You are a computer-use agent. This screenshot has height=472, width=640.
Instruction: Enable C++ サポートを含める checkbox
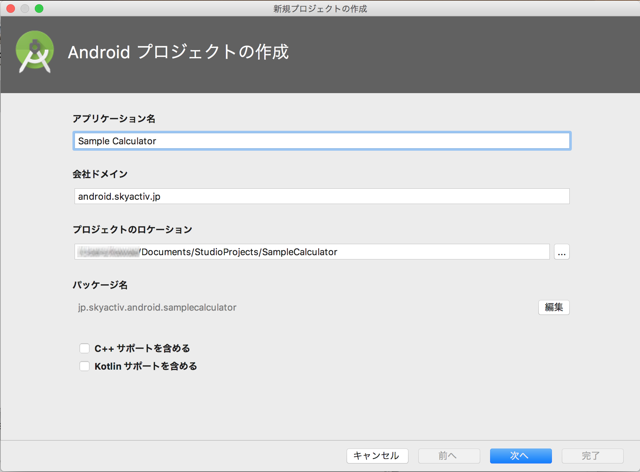(x=85, y=348)
